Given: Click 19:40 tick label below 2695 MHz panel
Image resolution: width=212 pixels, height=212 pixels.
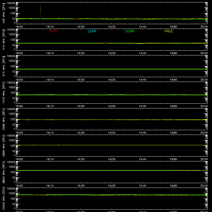Looking at the screenshot, I should (x=143, y=133).
